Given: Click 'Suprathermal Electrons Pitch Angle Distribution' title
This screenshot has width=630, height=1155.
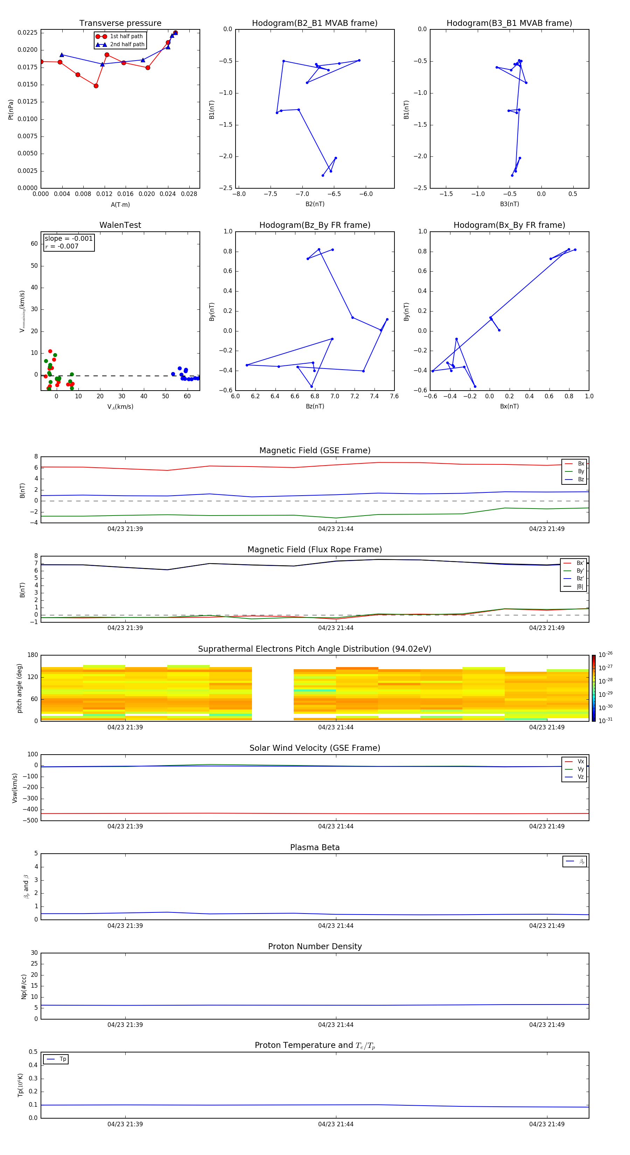Looking at the screenshot, I should click(x=315, y=649).
